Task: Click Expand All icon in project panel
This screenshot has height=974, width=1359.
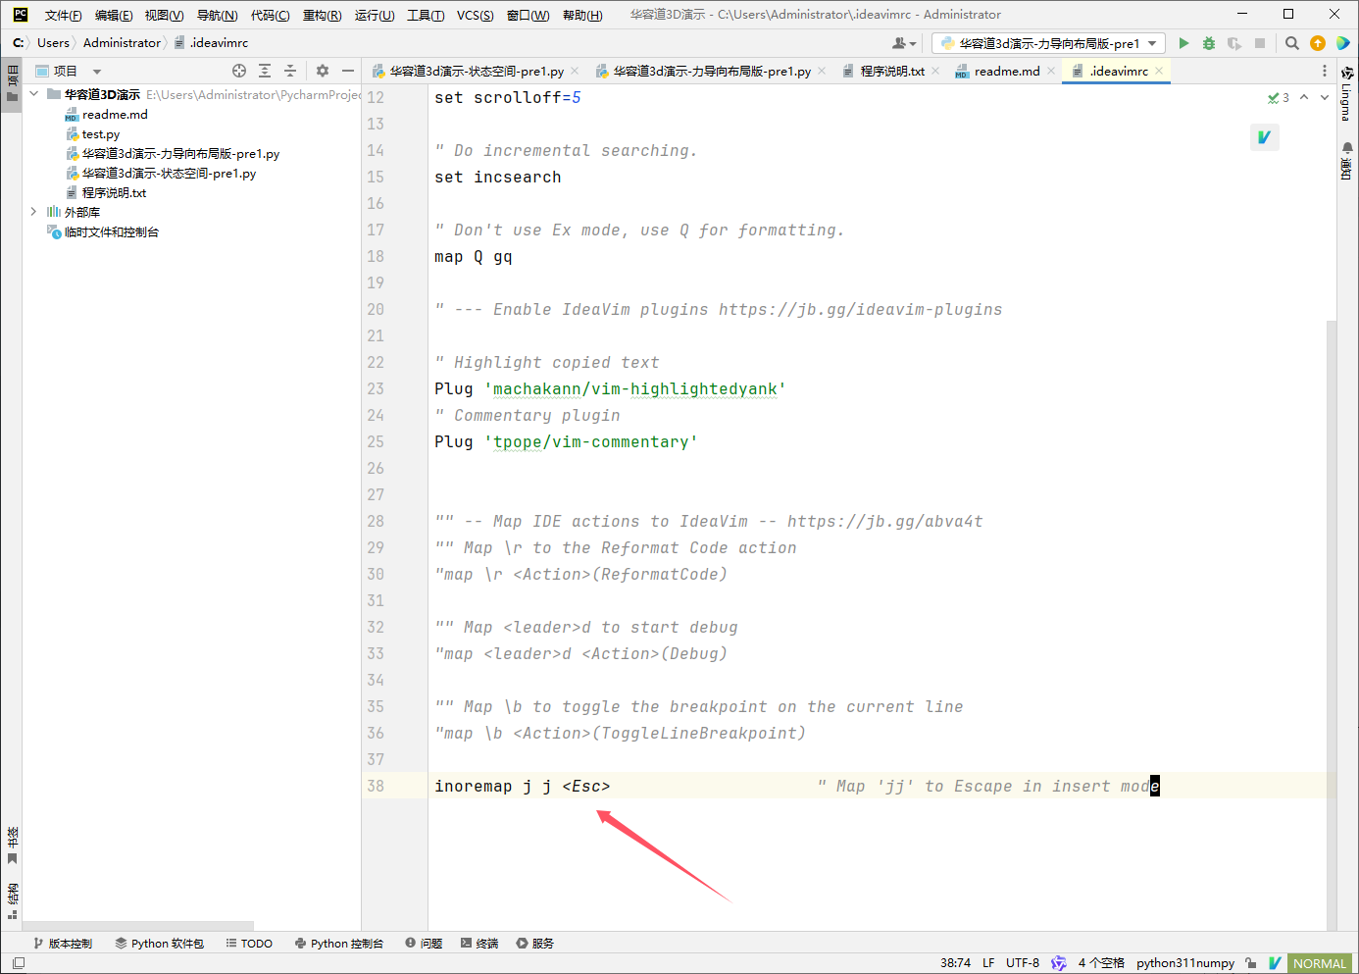Action: pyautogui.click(x=265, y=71)
